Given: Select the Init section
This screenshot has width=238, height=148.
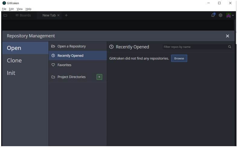Looking at the screenshot, I should pyautogui.click(x=25, y=73).
